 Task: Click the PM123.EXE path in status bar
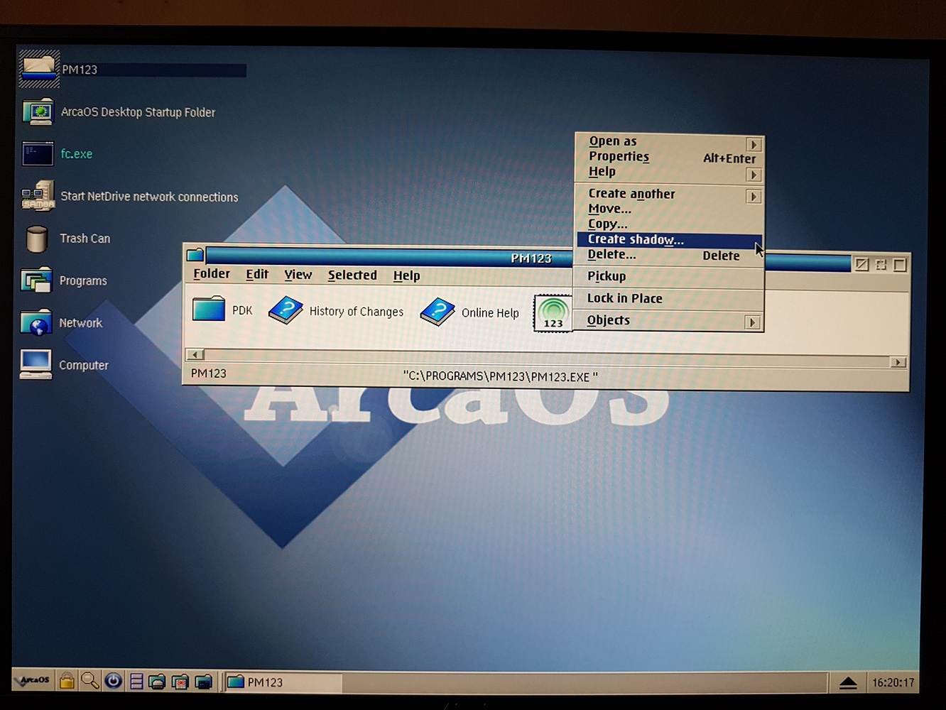pos(501,376)
